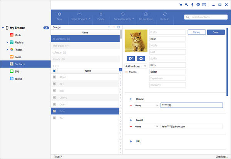Check the Billy contact checkbox
The image size is (231, 159).
click(x=54, y=84)
